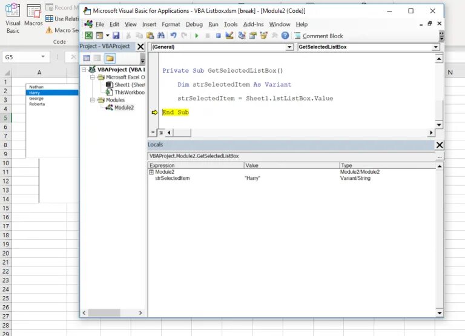Click Macros button in Excel ribbon
Viewport: 465px width, 336px height.
click(33, 15)
